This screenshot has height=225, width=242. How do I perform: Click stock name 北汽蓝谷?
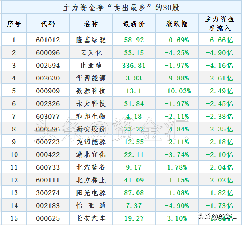[x=91, y=167]
